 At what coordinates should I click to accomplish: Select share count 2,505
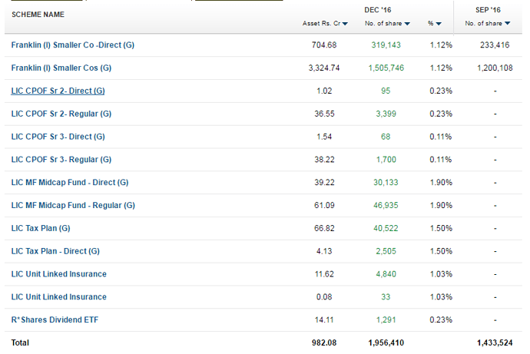tap(386, 251)
